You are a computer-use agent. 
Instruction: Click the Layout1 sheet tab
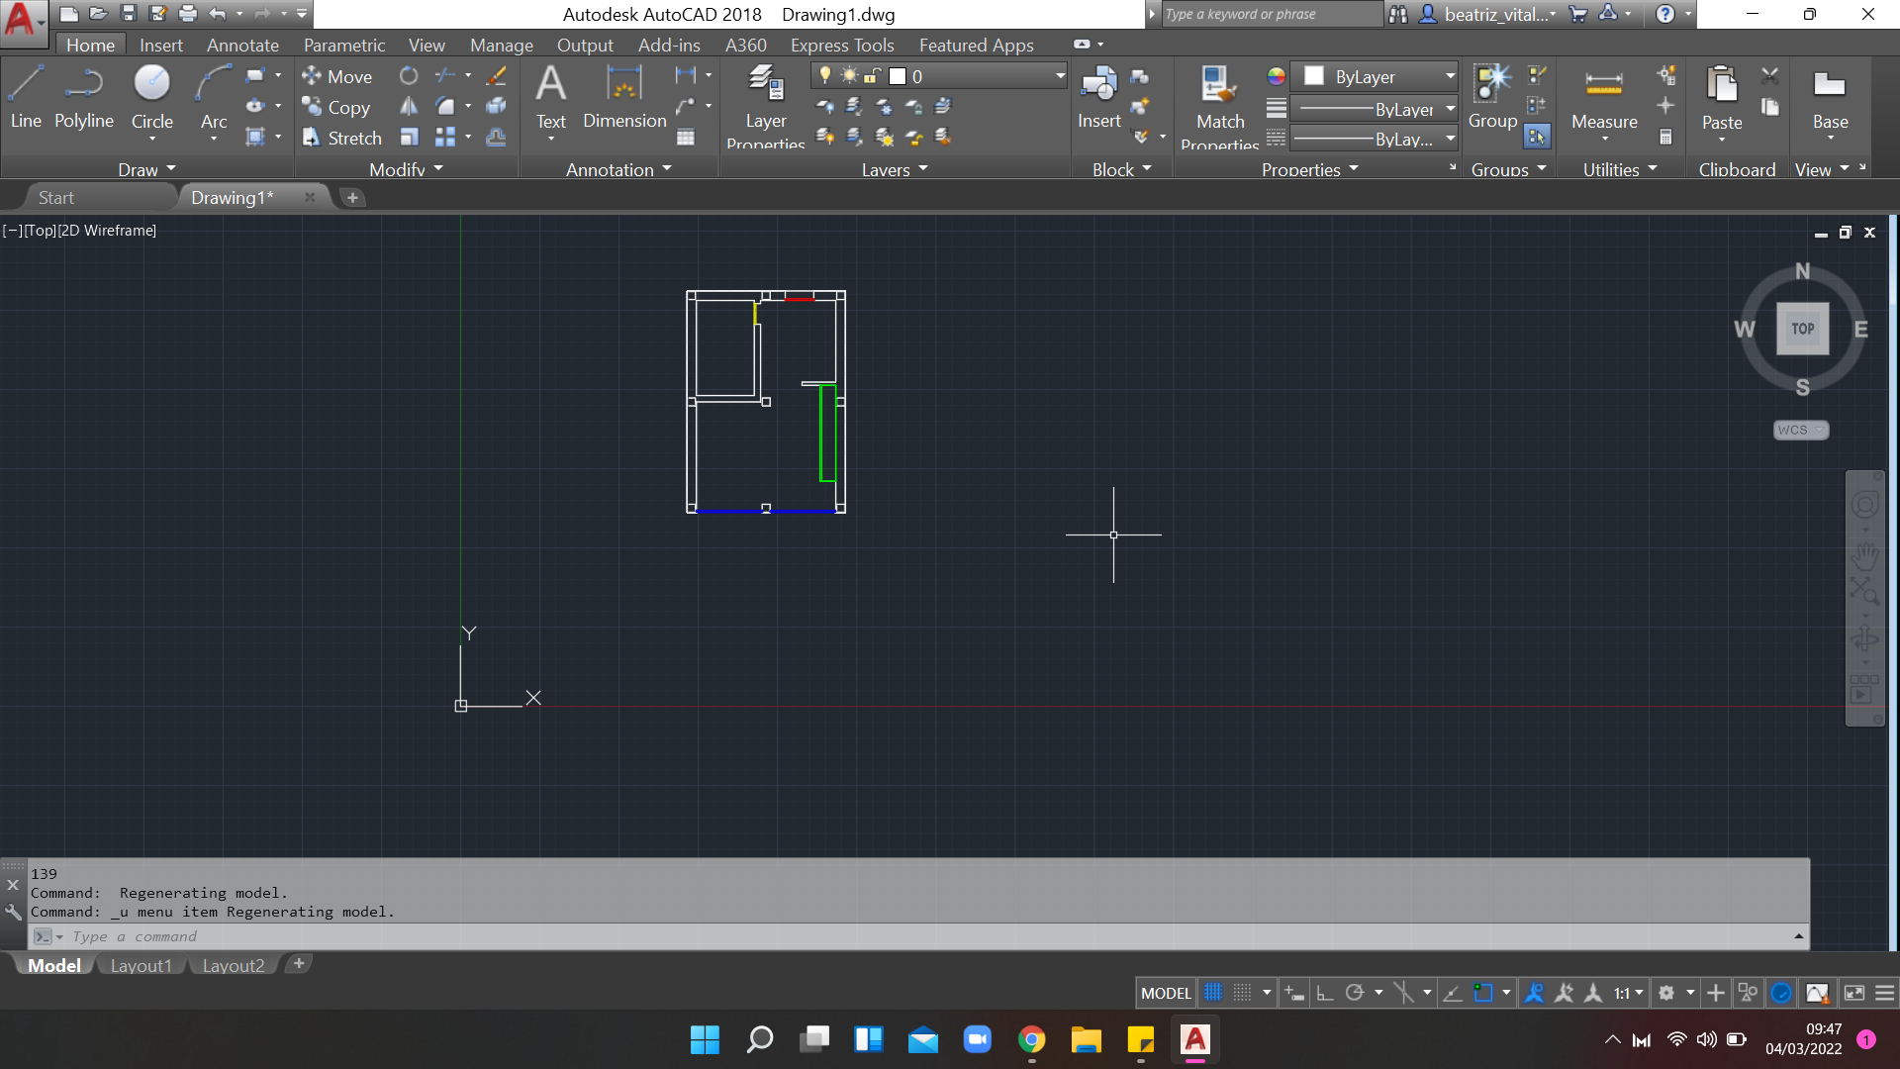(x=140, y=966)
